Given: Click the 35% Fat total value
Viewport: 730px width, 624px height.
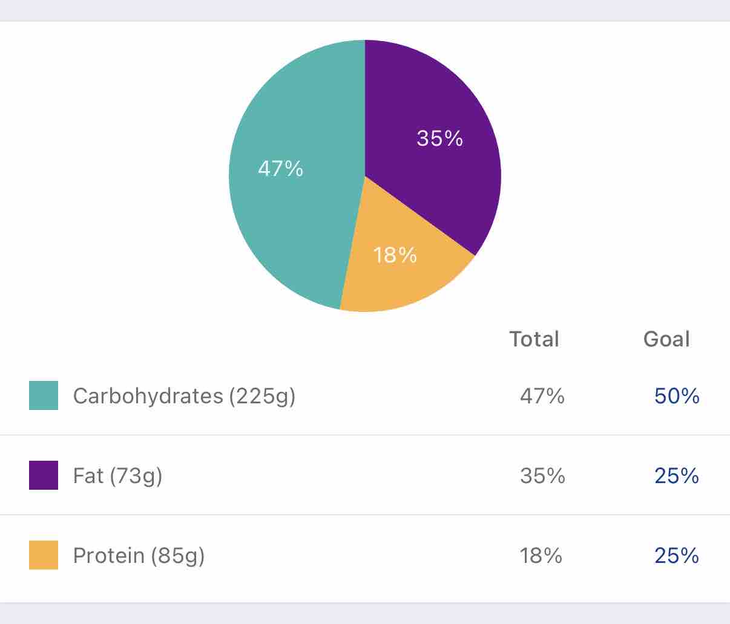Looking at the screenshot, I should [542, 476].
